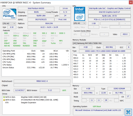Click the Video clock 450.0 field
Viewport: 133px width, 116px height.
tap(125, 34)
